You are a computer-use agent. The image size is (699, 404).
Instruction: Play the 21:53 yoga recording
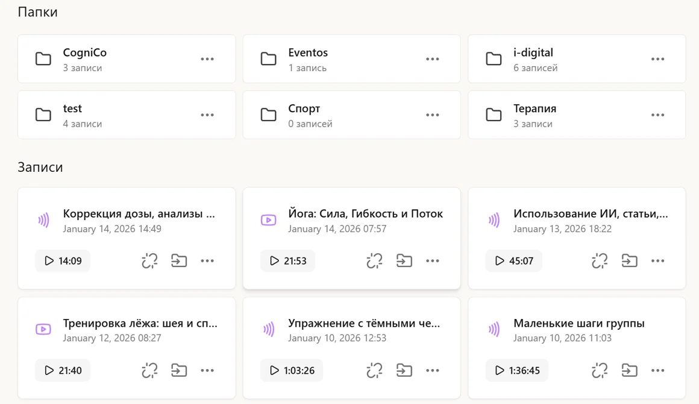tap(287, 261)
